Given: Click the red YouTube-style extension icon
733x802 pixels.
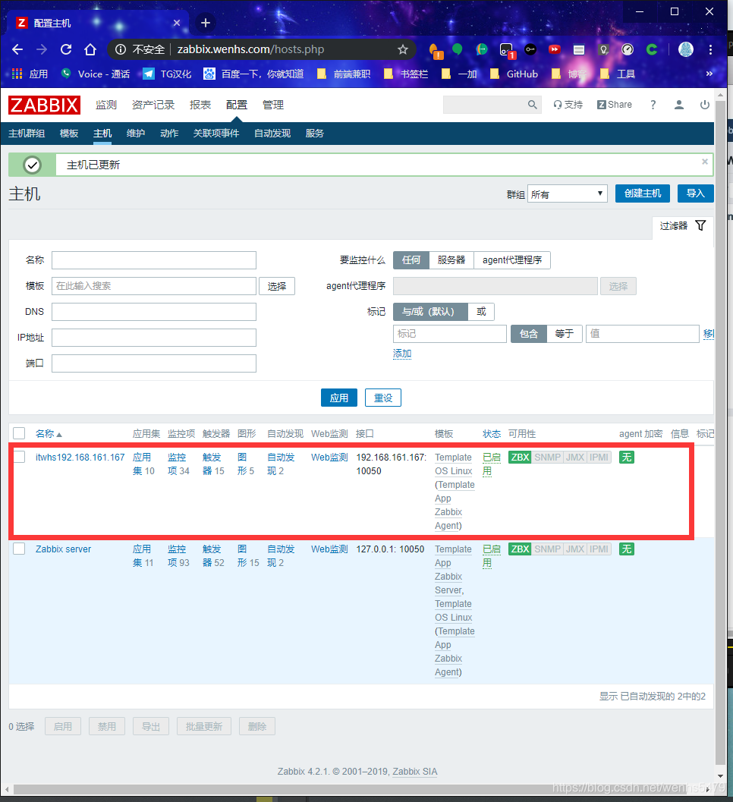Looking at the screenshot, I should (555, 49).
